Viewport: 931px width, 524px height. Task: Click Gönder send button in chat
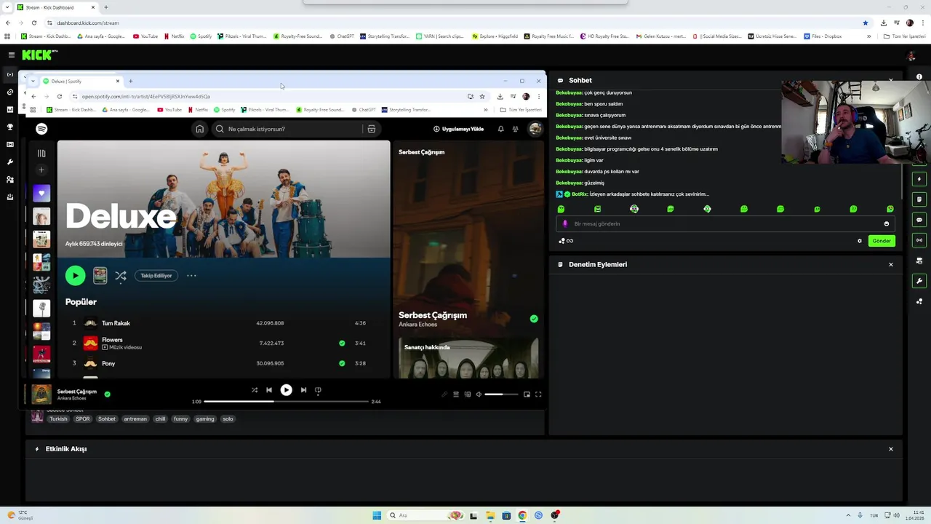(x=882, y=241)
